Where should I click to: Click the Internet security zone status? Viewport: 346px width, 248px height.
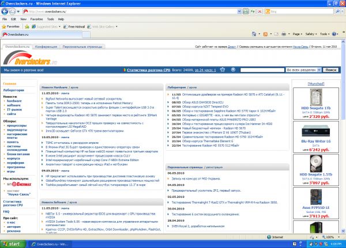275,237
